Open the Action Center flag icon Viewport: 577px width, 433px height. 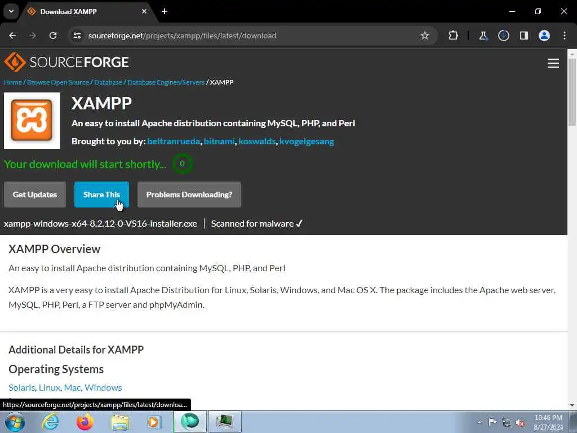[492, 422]
